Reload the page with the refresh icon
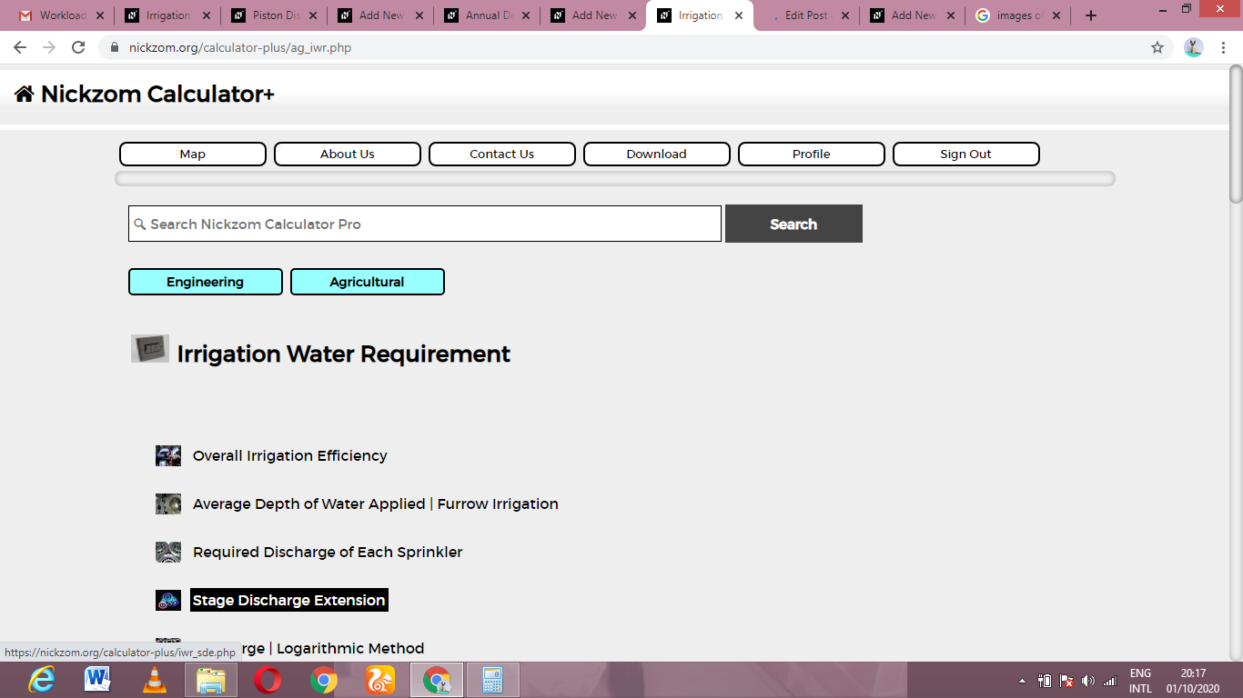1243x698 pixels. (78, 47)
